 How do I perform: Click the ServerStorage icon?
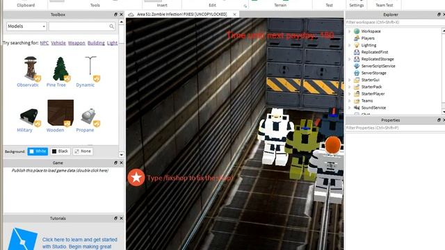click(357, 73)
